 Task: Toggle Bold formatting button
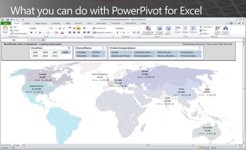[32, 32]
